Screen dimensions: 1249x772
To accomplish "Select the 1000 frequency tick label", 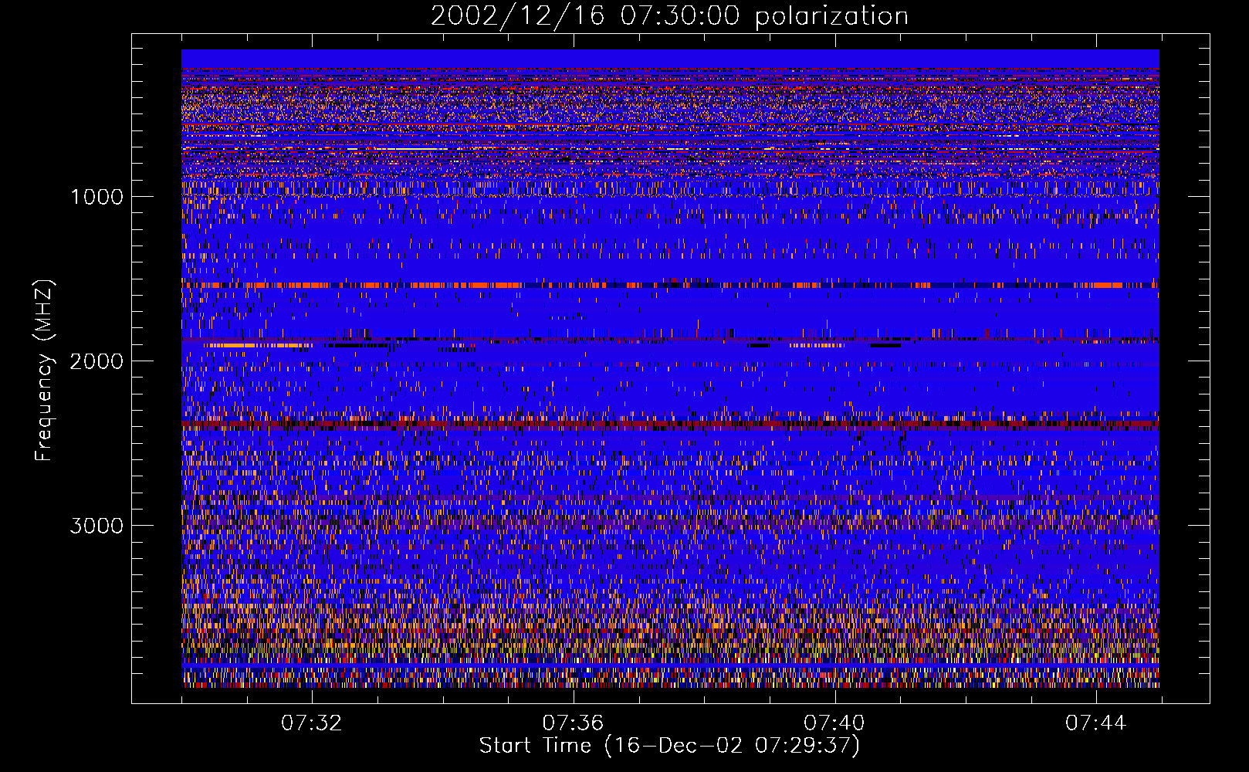I will pos(96,197).
